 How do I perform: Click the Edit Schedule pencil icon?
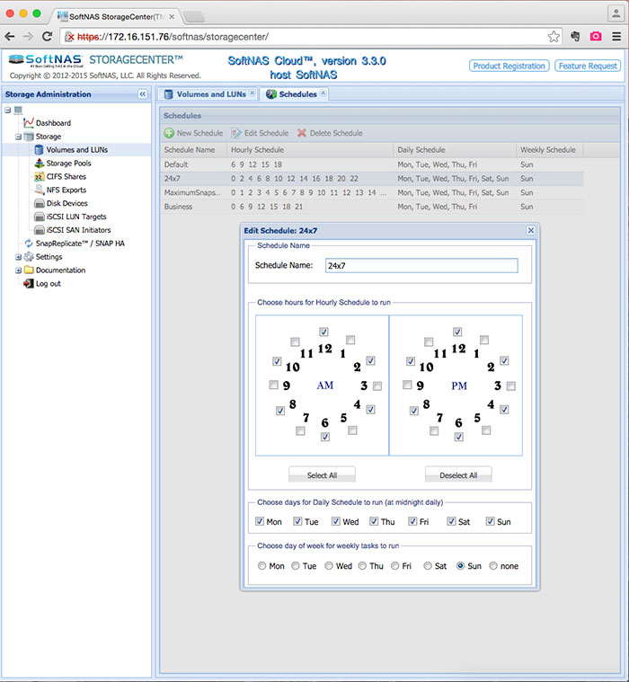point(236,133)
